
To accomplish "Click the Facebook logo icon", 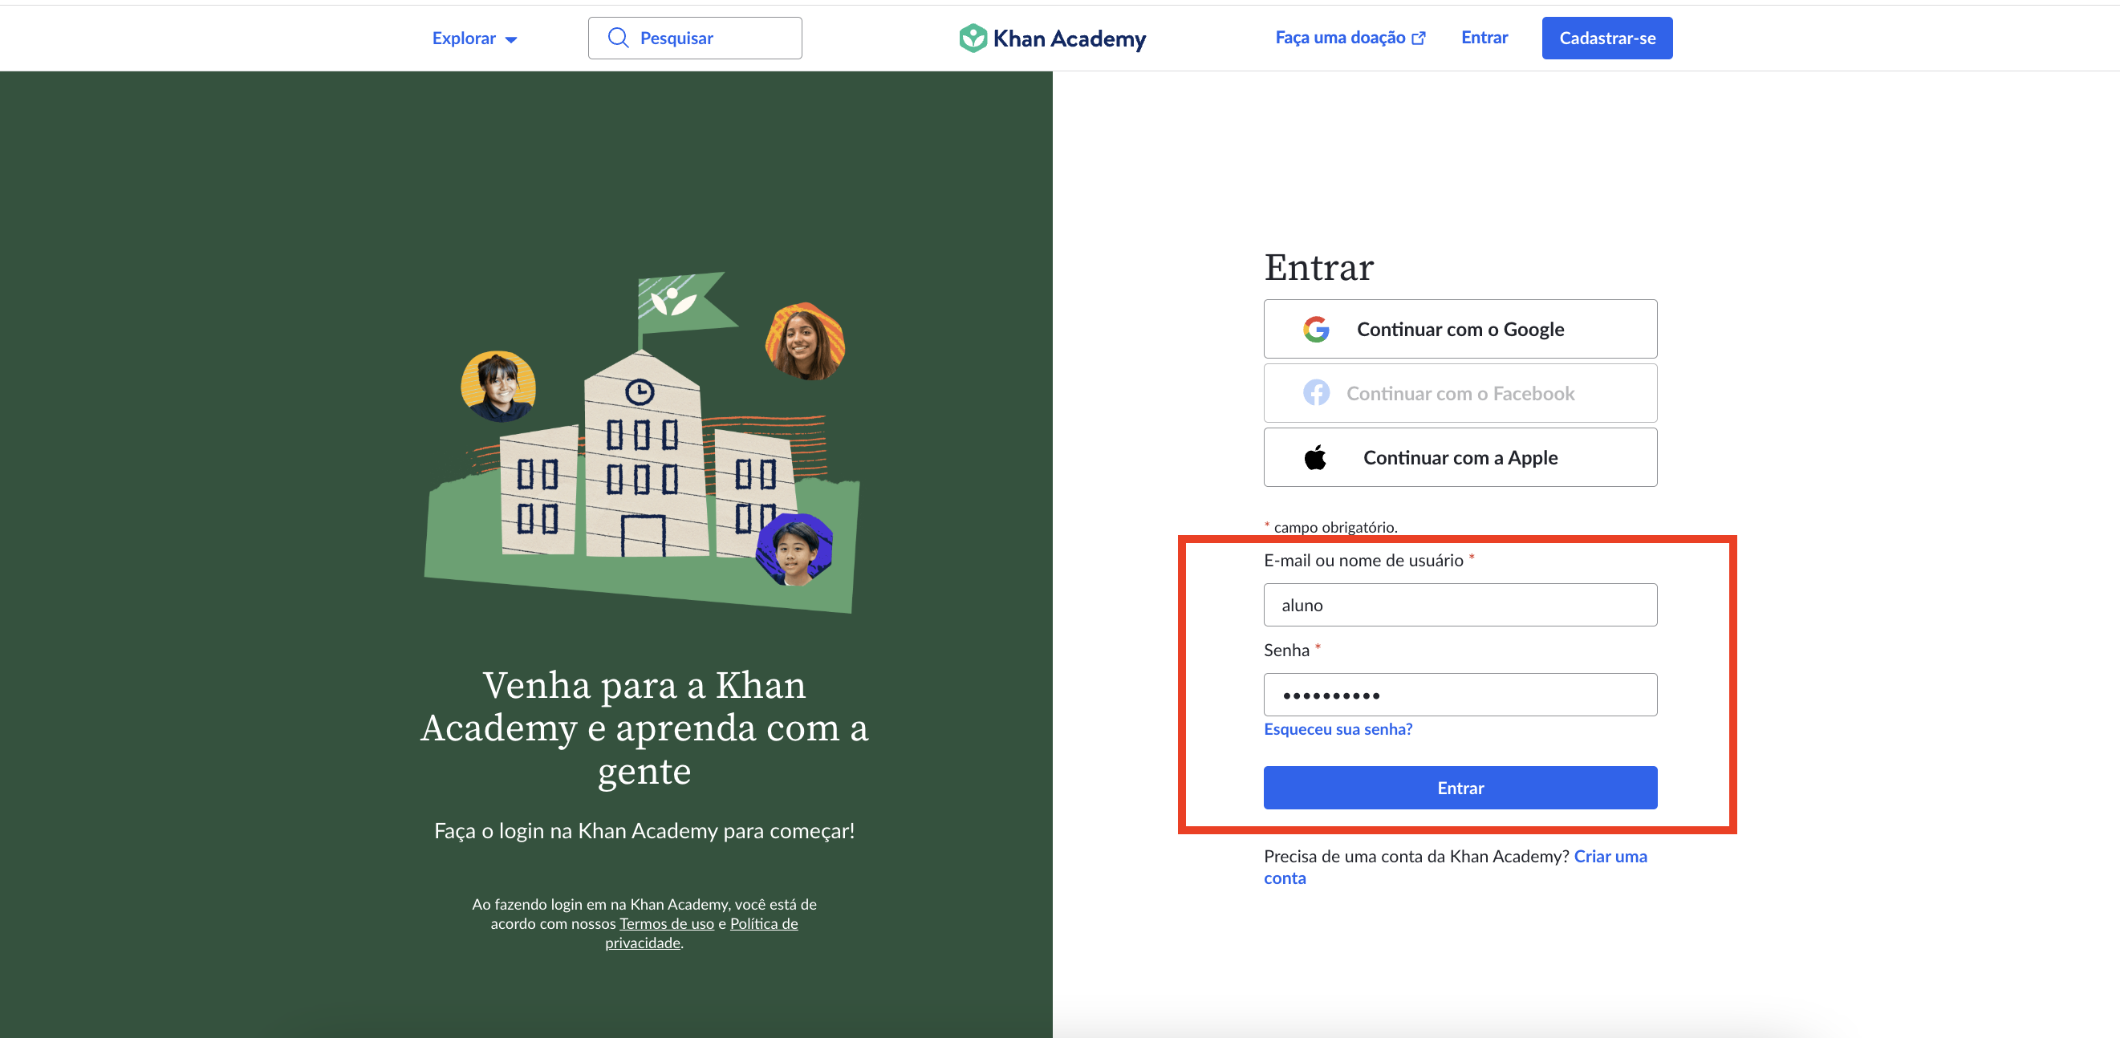I will coord(1316,393).
